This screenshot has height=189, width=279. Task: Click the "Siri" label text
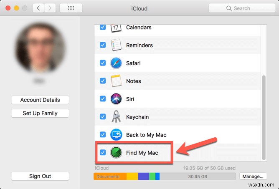point(130,99)
